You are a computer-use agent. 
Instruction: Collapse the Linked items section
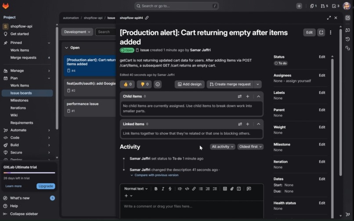[259, 124]
